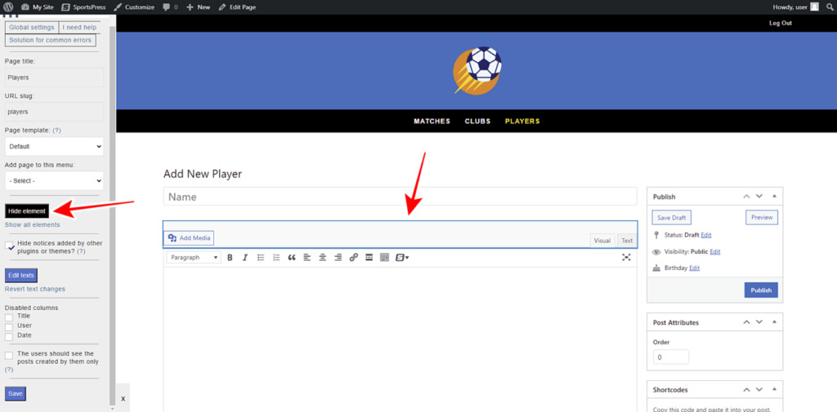The width and height of the screenshot is (837, 412).
Task: Move Publish box up
Action: click(x=746, y=196)
